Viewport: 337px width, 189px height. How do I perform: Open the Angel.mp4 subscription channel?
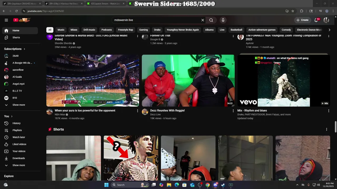(20, 84)
